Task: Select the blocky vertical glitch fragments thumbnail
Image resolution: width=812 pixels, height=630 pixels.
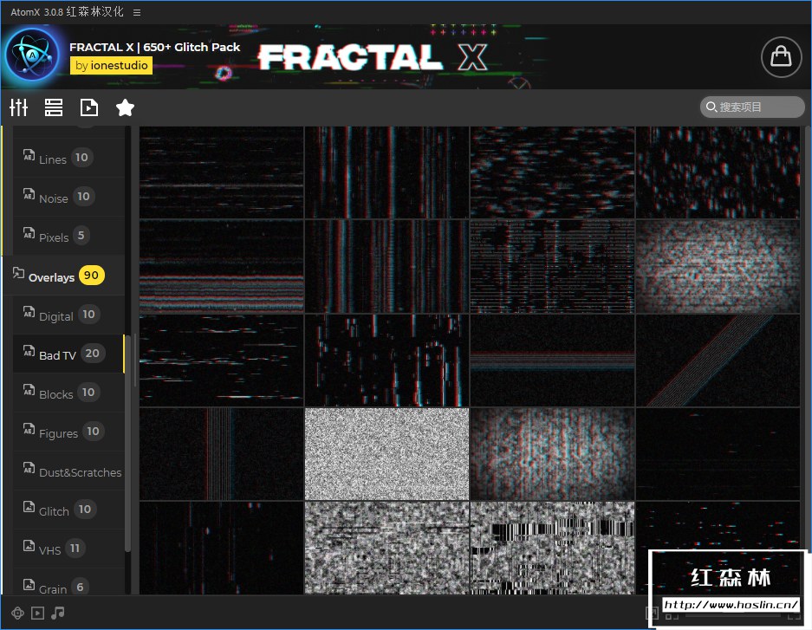Action: coord(387,360)
